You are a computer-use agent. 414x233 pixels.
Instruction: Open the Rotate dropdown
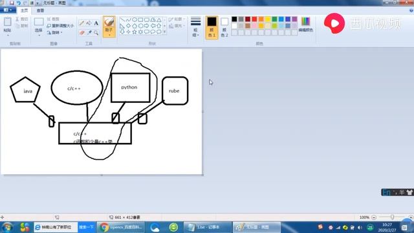coord(55,32)
